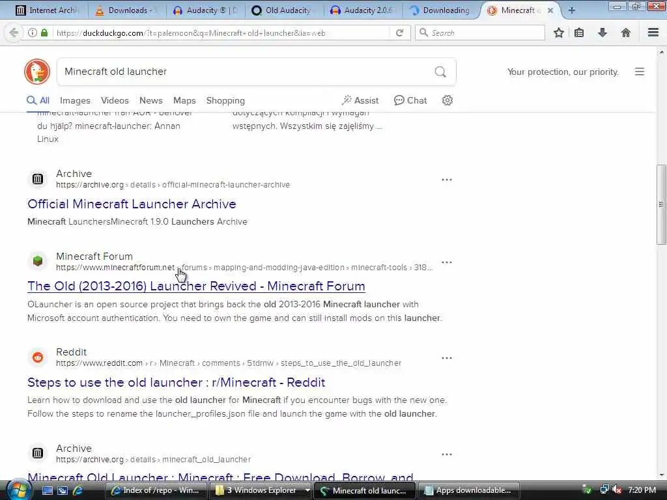This screenshot has height=500, width=667.
Task: Click the Show Desktop quick launch icon
Action: pyautogui.click(x=47, y=491)
